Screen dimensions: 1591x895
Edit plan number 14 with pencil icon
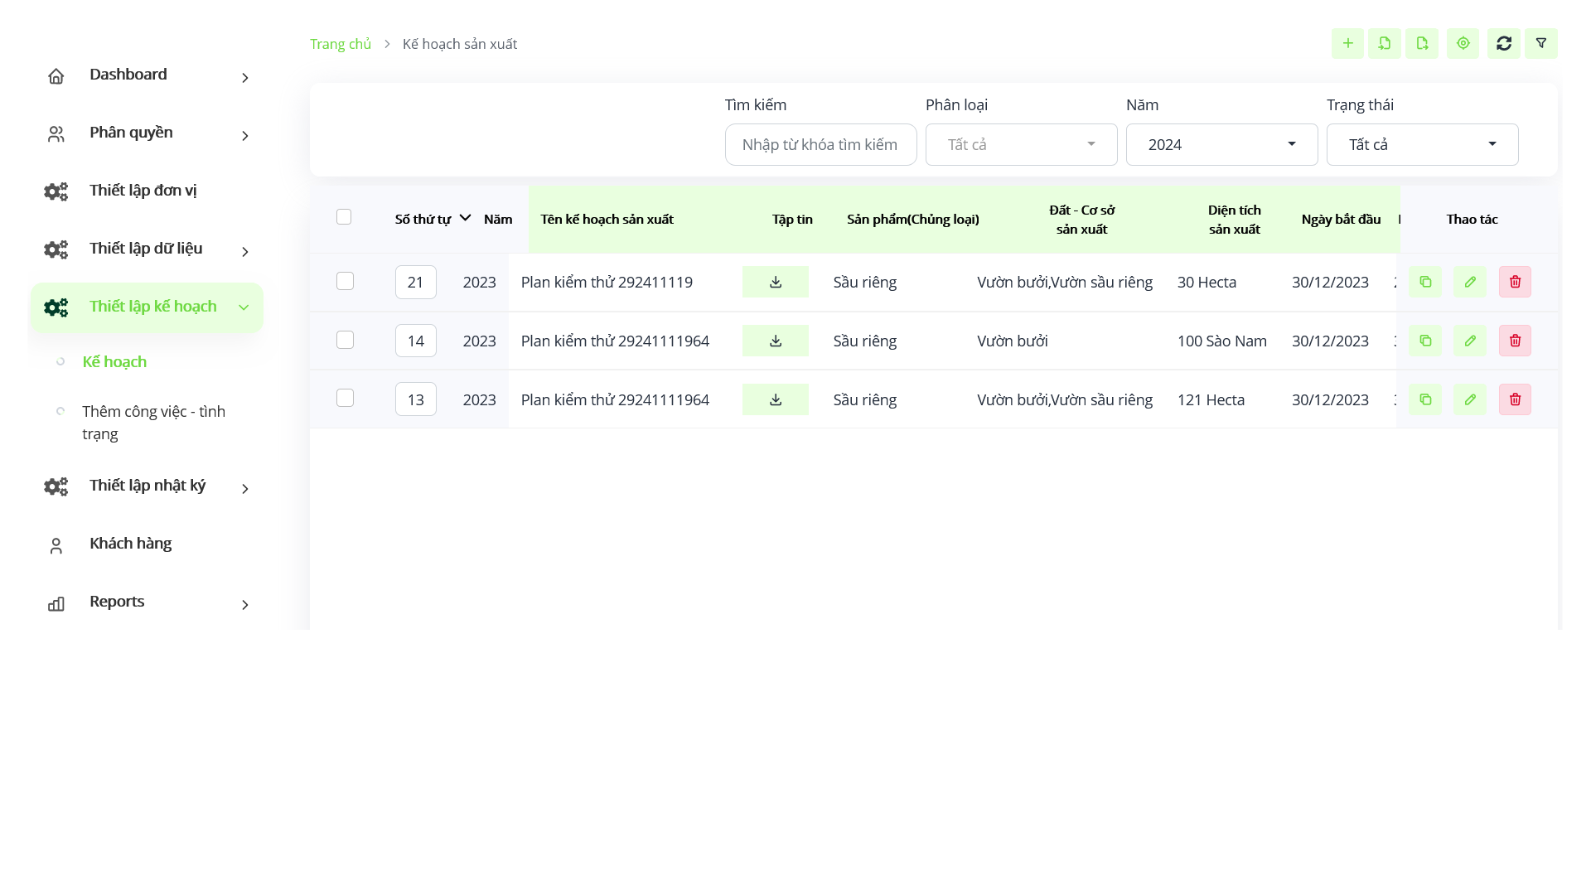[x=1470, y=341]
